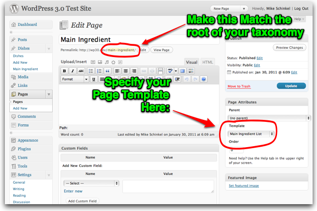Screen dimensions: 317x211
Task: Click the insert link toolbar icon
Action: 143,71
